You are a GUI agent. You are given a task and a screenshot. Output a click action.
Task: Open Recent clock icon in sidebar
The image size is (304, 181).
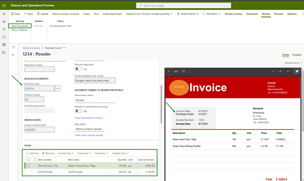point(4,37)
